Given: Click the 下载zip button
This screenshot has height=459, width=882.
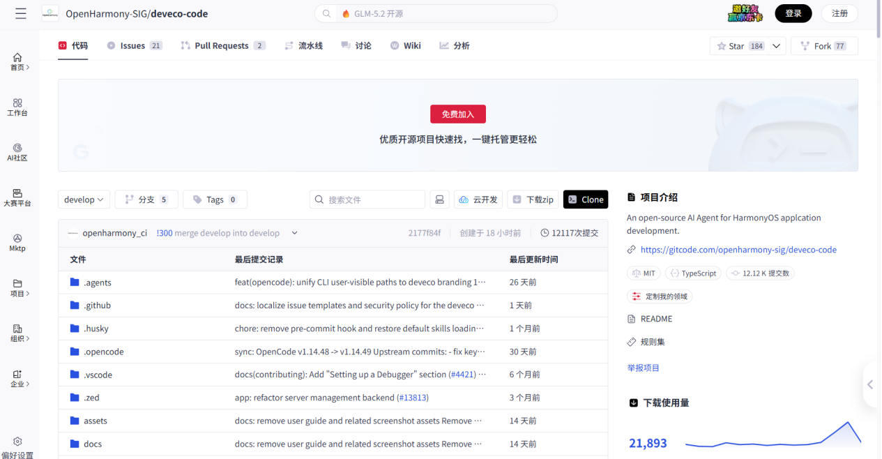Looking at the screenshot, I should click(x=533, y=200).
